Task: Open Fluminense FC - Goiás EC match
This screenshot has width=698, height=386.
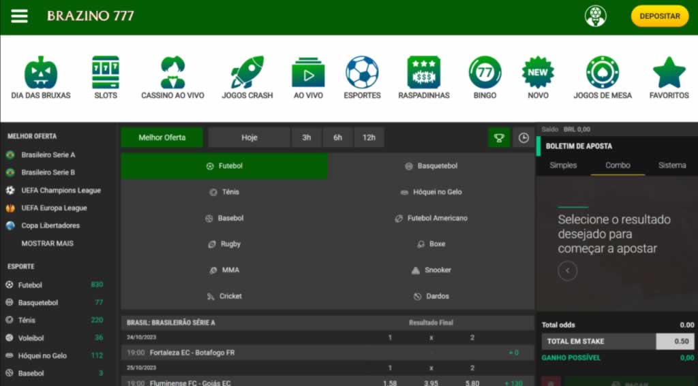Action: (x=191, y=383)
